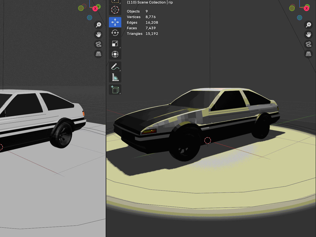The height and width of the screenshot is (237, 316).
Task: Click the zoom magnifier in the right viewport
Action: 308,25
